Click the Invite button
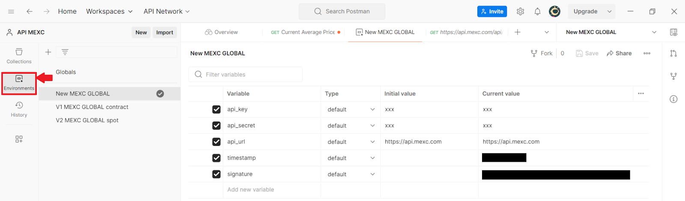The height and width of the screenshot is (201, 685). click(x=492, y=12)
